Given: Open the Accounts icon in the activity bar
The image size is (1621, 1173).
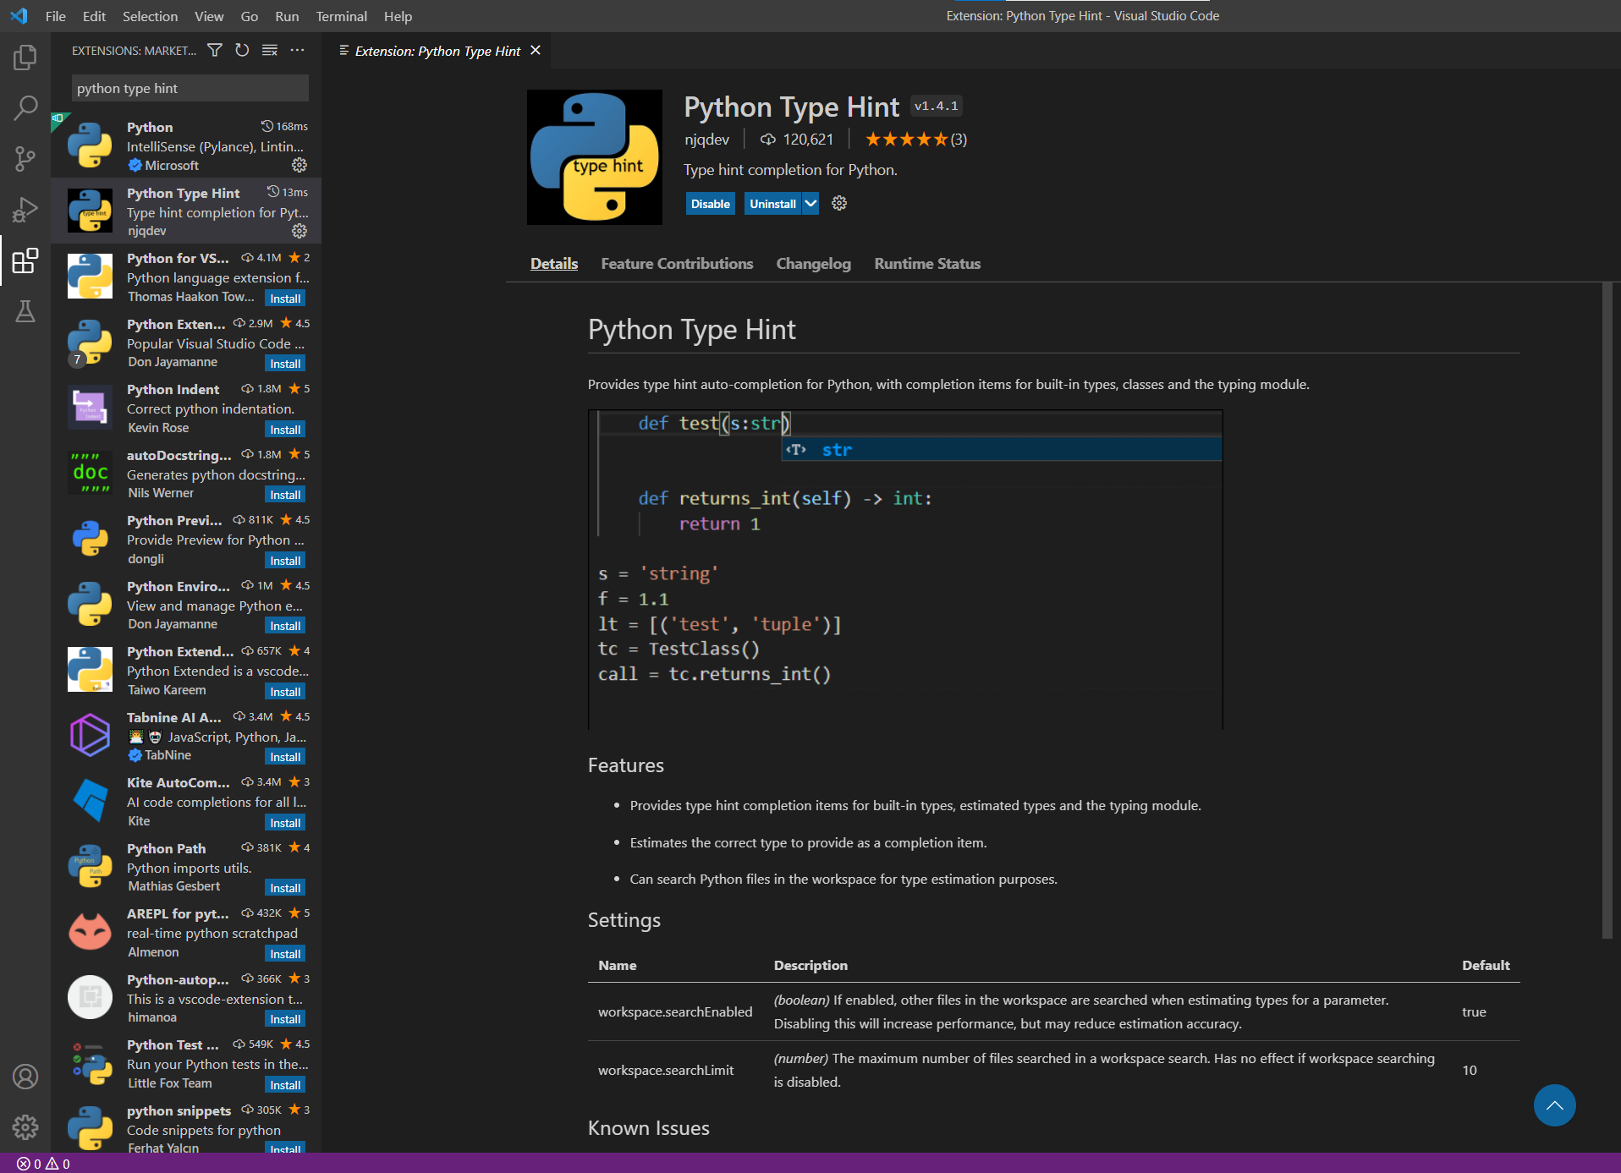Looking at the screenshot, I should tap(25, 1077).
